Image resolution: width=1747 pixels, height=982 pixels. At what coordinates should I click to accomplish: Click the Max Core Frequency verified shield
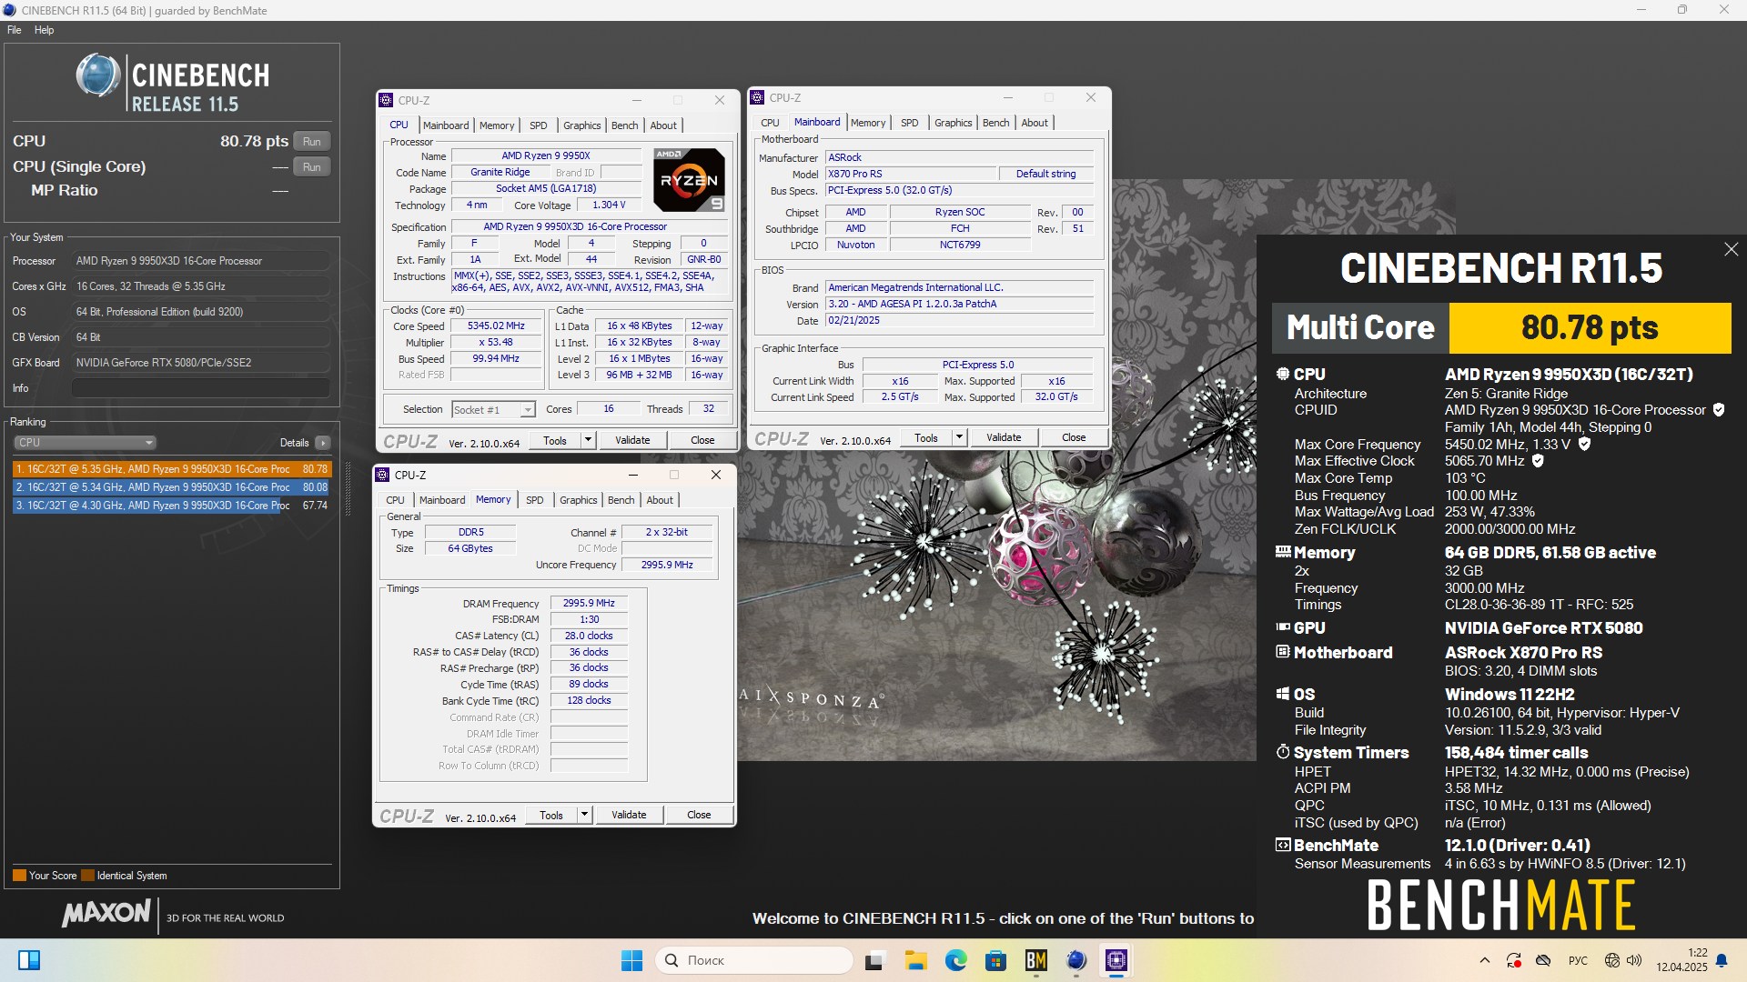tap(1584, 444)
